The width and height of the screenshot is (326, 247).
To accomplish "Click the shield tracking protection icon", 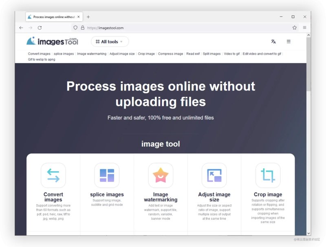I will point(75,28).
